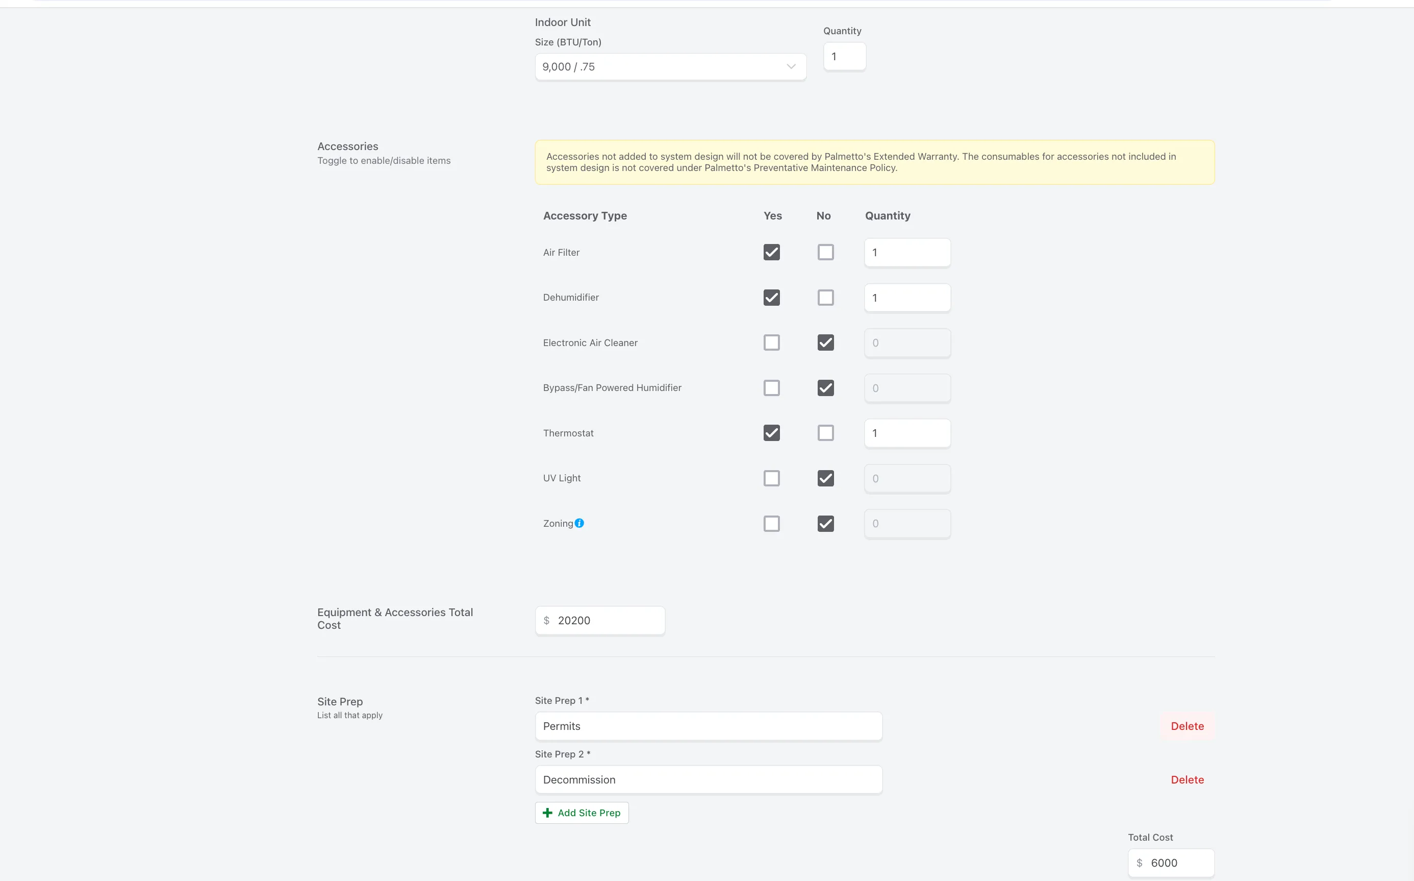The width and height of the screenshot is (1414, 881).
Task: Click the UV Light quantity field
Action: tap(907, 478)
